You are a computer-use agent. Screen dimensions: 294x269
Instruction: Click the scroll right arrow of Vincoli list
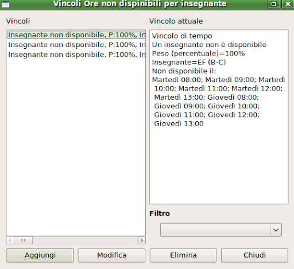[x=142, y=240]
